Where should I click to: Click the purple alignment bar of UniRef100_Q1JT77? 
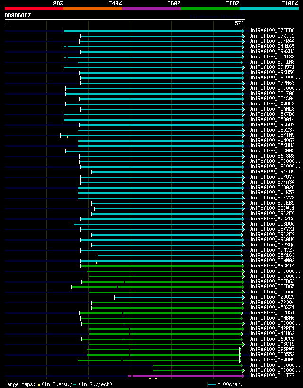(x=185, y=376)
